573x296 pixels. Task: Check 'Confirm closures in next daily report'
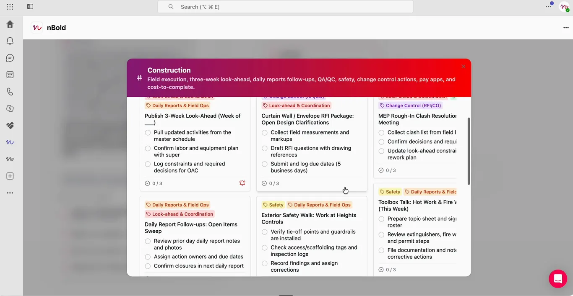(x=148, y=266)
